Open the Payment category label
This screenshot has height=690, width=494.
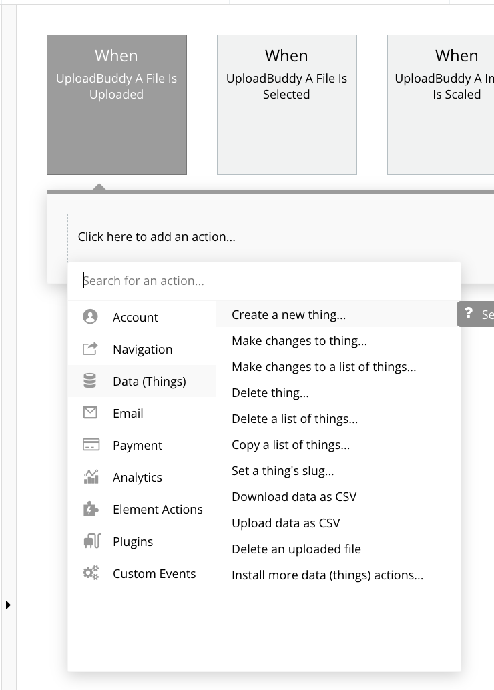tap(138, 446)
